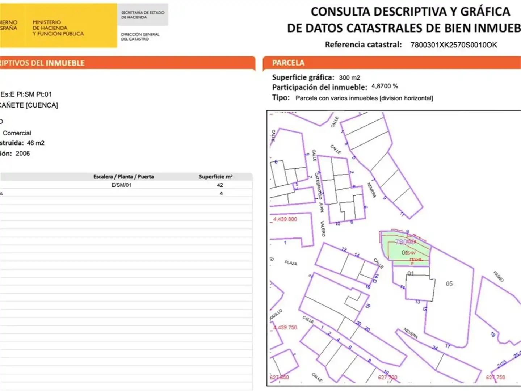Click building number '19' on the map

coord(493,335)
